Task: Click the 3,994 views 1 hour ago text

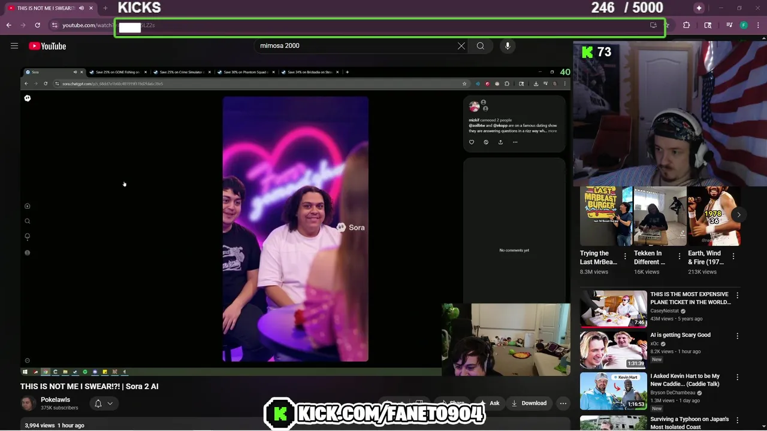Action: pyautogui.click(x=55, y=425)
